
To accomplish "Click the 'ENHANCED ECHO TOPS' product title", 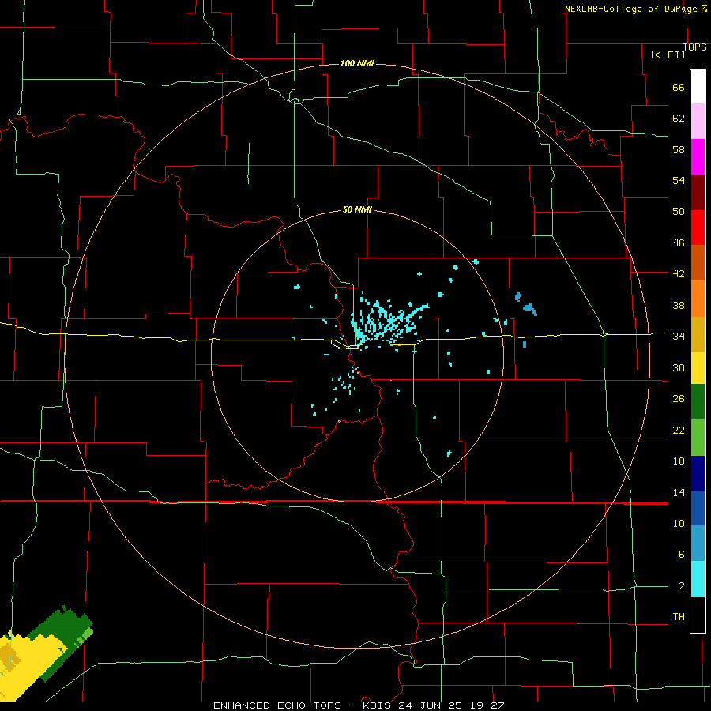I will click(277, 705).
